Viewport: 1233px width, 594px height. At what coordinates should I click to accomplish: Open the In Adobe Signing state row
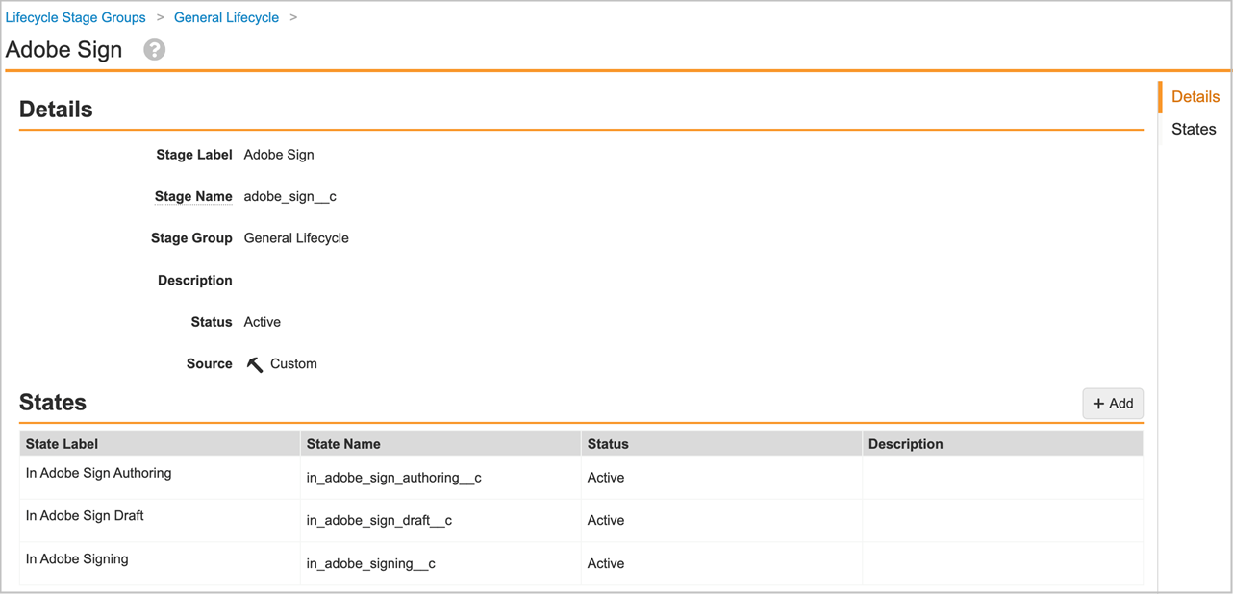(77, 558)
